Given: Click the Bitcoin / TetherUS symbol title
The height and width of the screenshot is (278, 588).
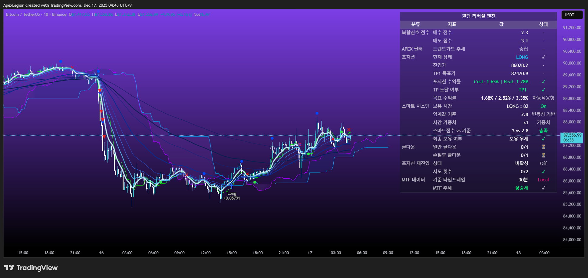Looking at the screenshot, I should 23,14.
